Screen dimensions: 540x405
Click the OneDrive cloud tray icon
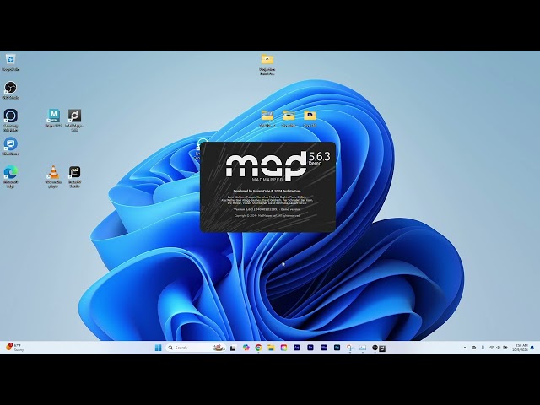pyautogui.click(x=474, y=348)
